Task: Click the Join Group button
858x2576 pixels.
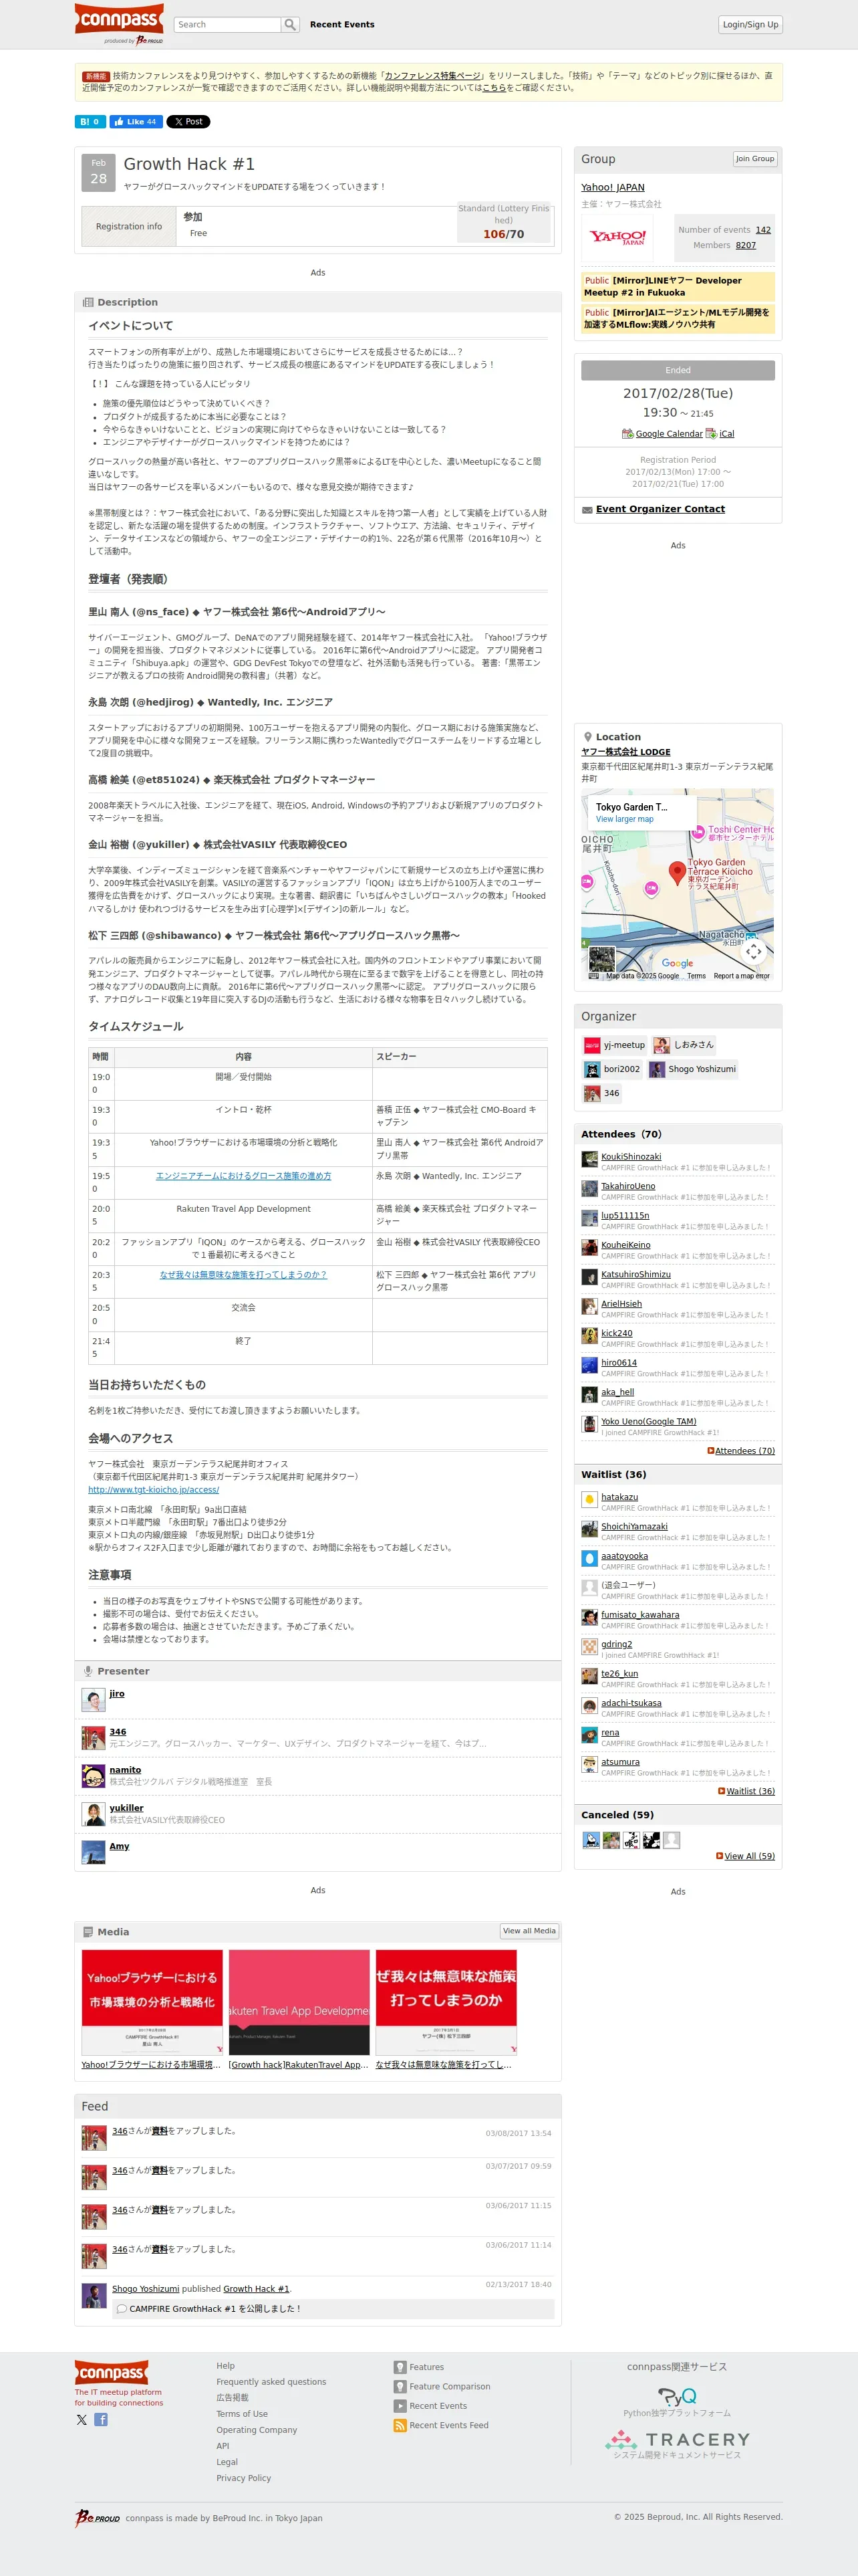Action: [x=754, y=159]
